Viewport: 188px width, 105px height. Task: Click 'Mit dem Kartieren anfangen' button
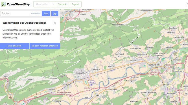tap(45, 46)
